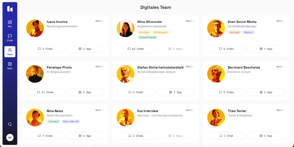Expand Mehr on Penelope Photo card
This screenshot has width=294, height=147.
pyautogui.click(x=99, y=67)
